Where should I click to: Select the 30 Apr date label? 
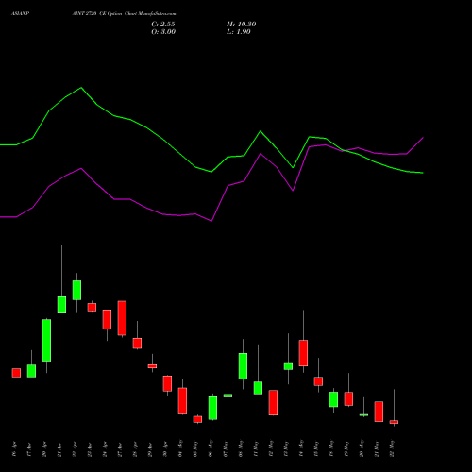(165, 449)
